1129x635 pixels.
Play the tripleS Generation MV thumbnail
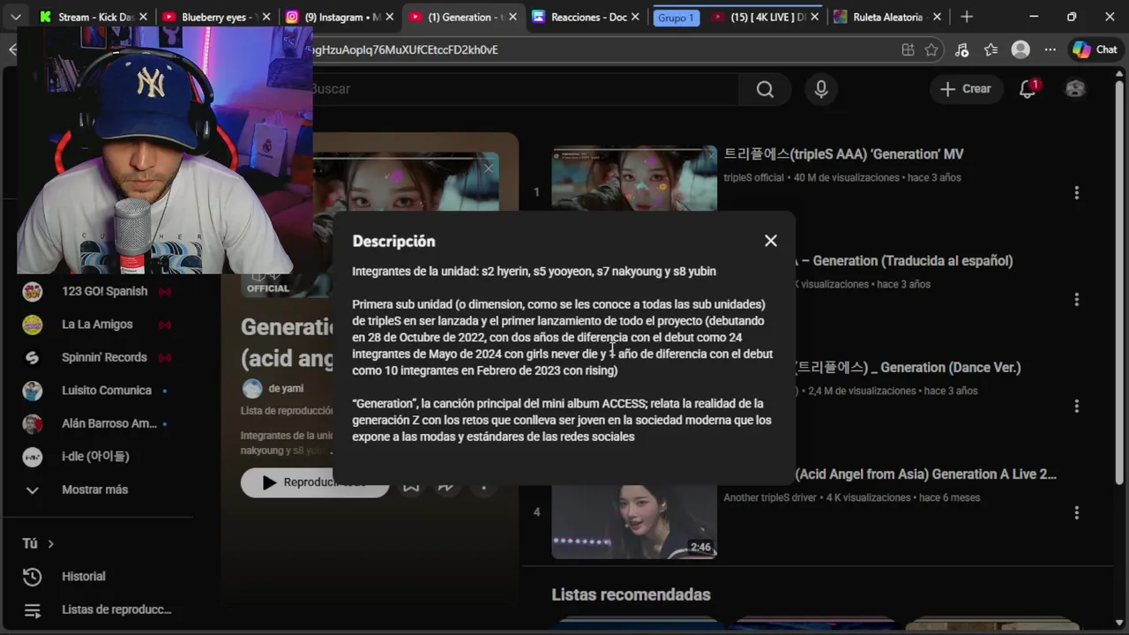click(634, 179)
